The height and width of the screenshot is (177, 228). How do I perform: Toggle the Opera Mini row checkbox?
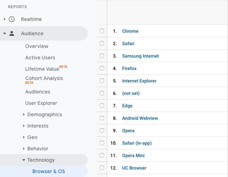pyautogui.click(x=102, y=155)
